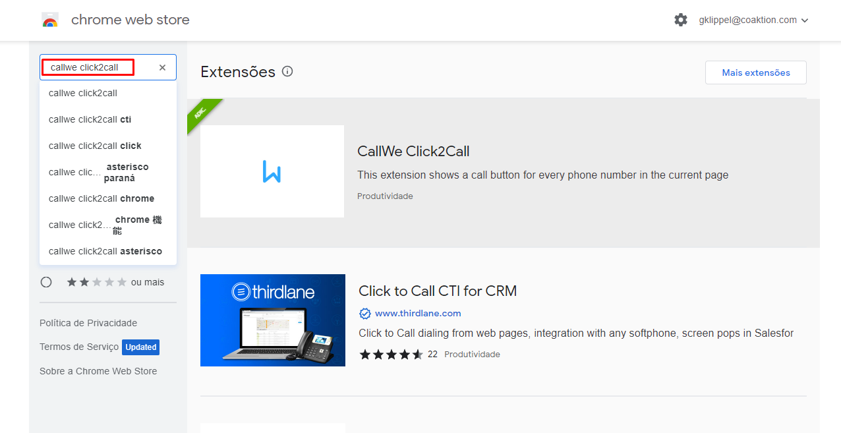
Task: Click the 'chrome web store' header title
Action: (x=130, y=20)
